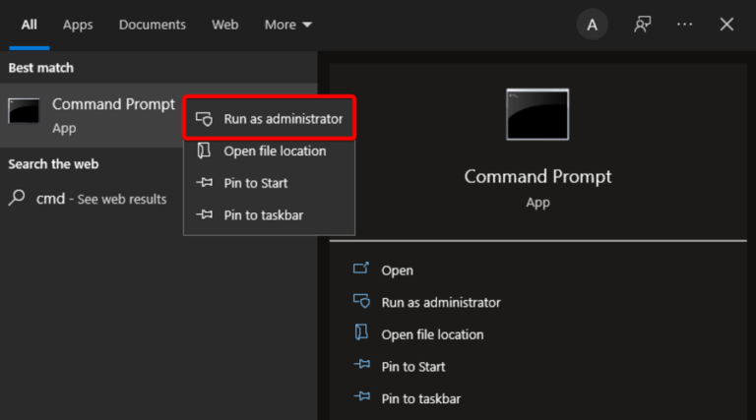This screenshot has height=420, width=756.
Task: Click the large Command Prompt preview thumbnail
Action: [x=537, y=117]
